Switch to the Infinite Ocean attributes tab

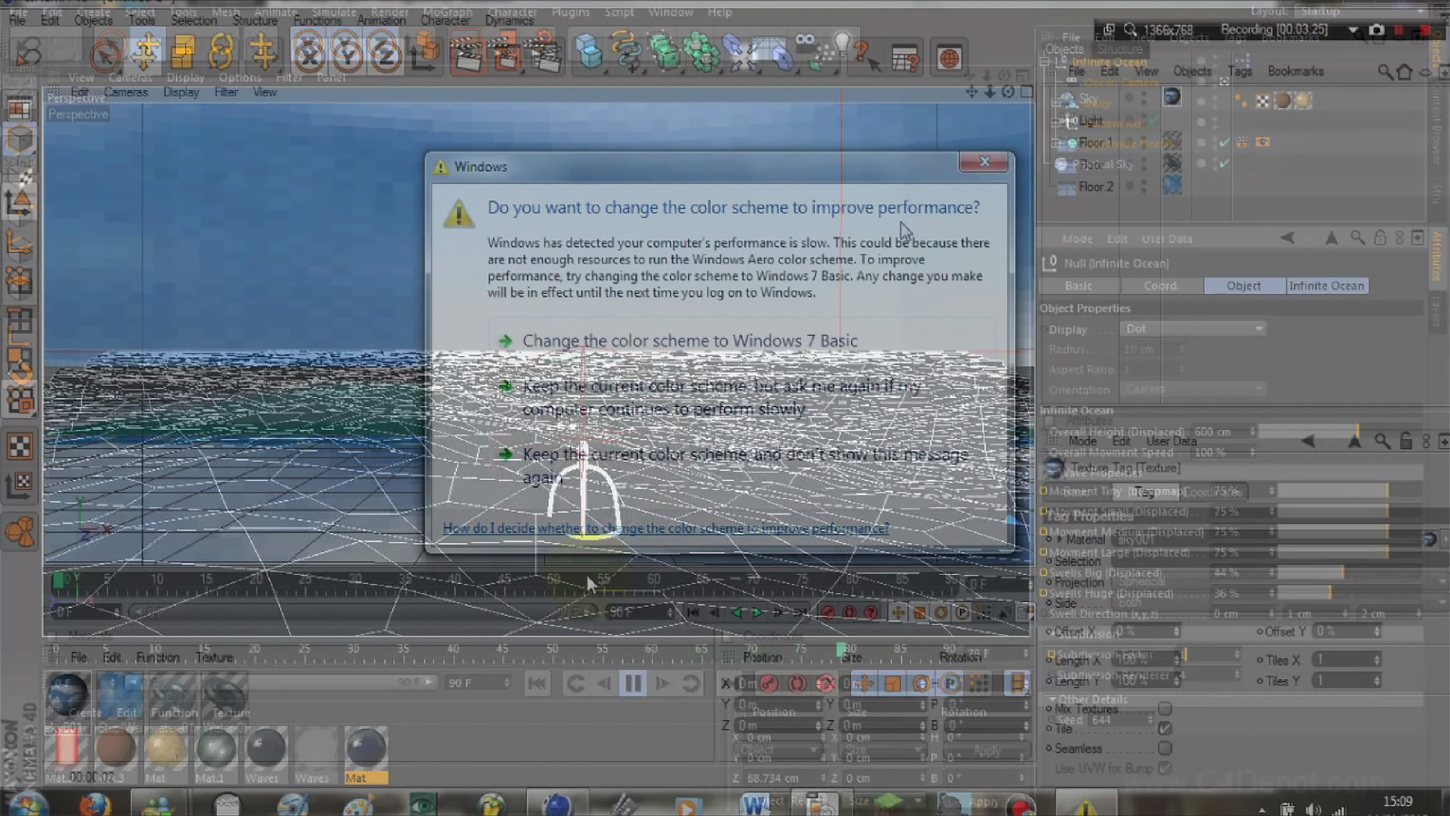click(x=1327, y=286)
